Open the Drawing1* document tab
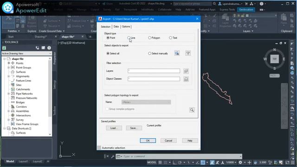This screenshot has height=167, width=297. coord(41,37)
